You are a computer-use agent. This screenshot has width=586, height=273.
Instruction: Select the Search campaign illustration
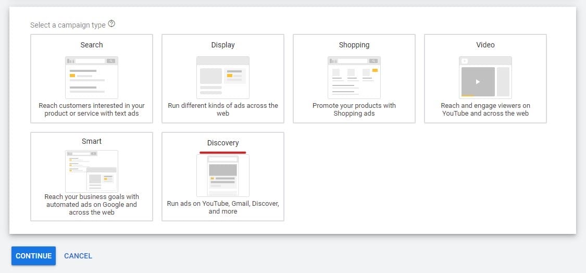[x=92, y=78]
